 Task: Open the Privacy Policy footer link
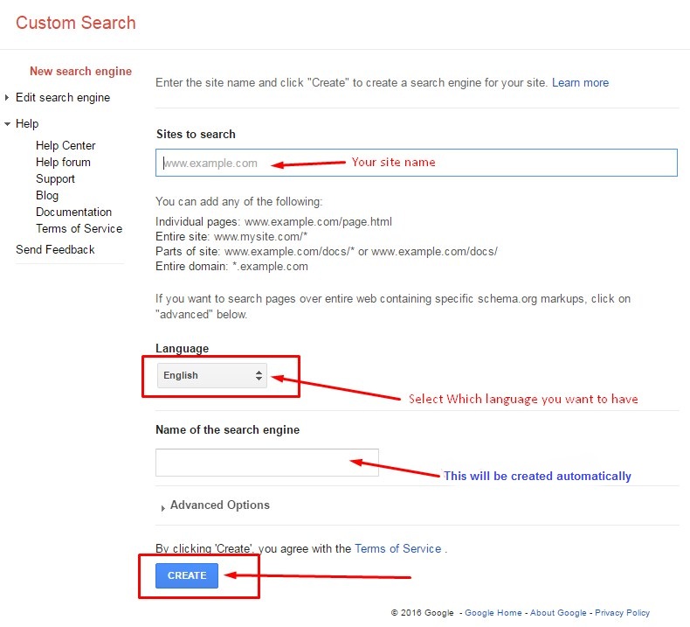coord(622,613)
